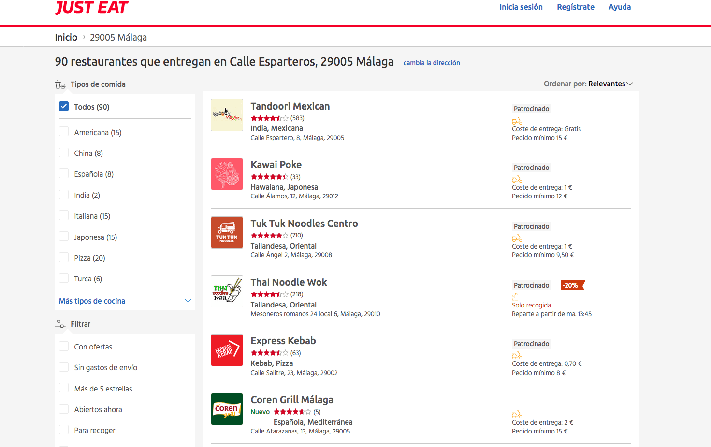The image size is (711, 447).
Task: Click the delivery scooter icon for Kawai Poke
Action: (x=517, y=180)
